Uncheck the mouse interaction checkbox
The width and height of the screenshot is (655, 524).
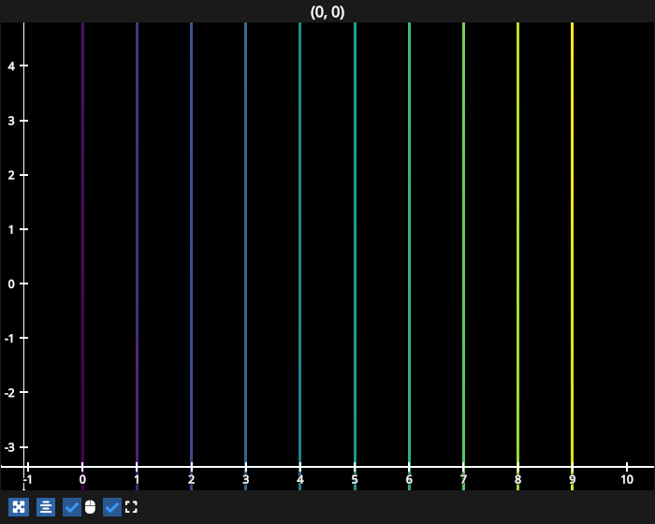pos(72,507)
